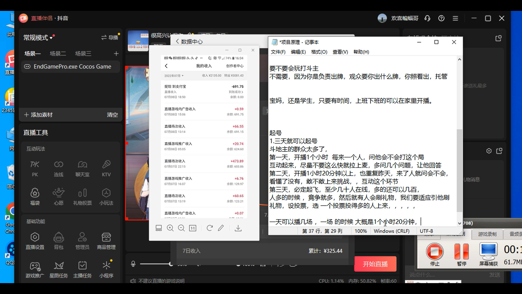This screenshot has width=522, height=294.
Task: Click 清空 to clear sources
Action: tap(112, 115)
